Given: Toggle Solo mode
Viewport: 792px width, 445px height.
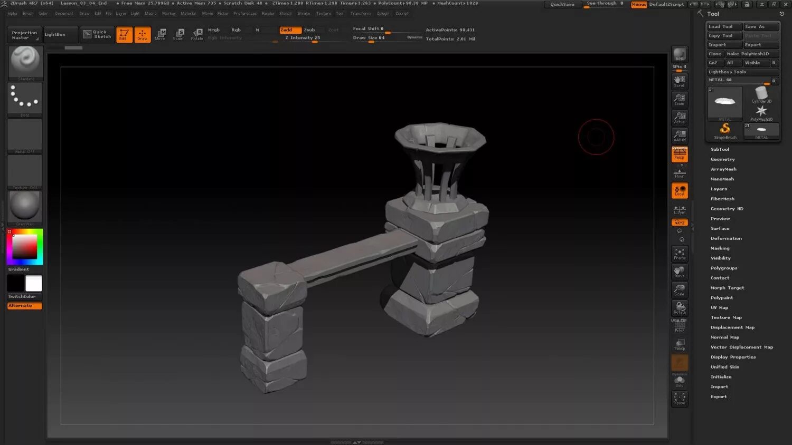Looking at the screenshot, I should (680, 381).
